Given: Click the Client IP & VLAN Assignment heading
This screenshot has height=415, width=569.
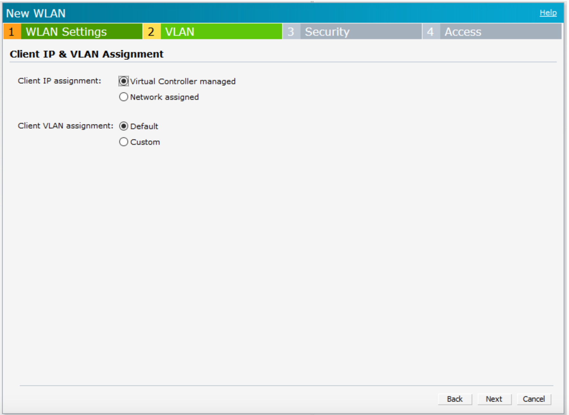Looking at the screenshot, I should pos(86,54).
